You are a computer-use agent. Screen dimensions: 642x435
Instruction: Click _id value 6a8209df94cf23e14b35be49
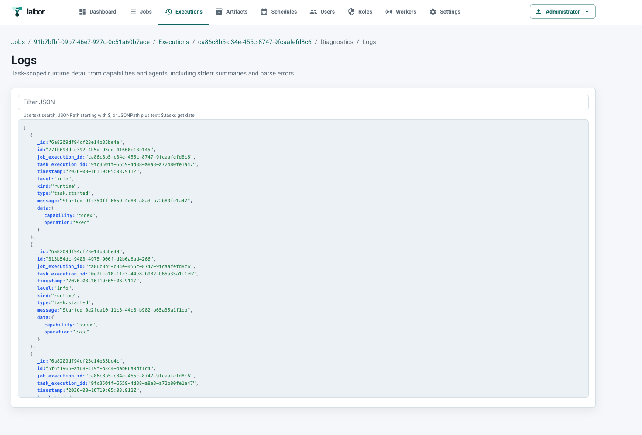coord(85,251)
